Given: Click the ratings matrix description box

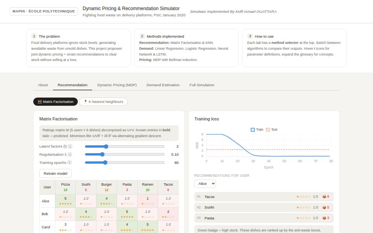Looking at the screenshot, I should coord(109,133).
